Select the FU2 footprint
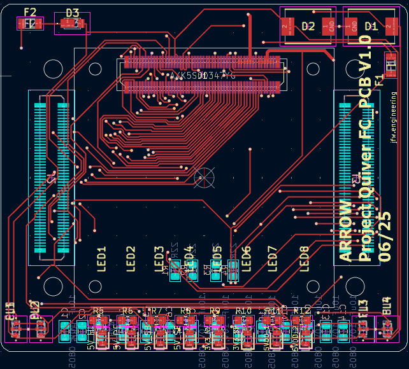The height and width of the screenshot is (369, 409). pos(41,329)
